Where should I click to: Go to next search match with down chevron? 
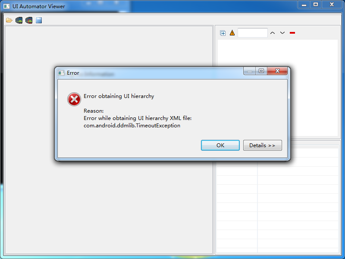(x=282, y=33)
